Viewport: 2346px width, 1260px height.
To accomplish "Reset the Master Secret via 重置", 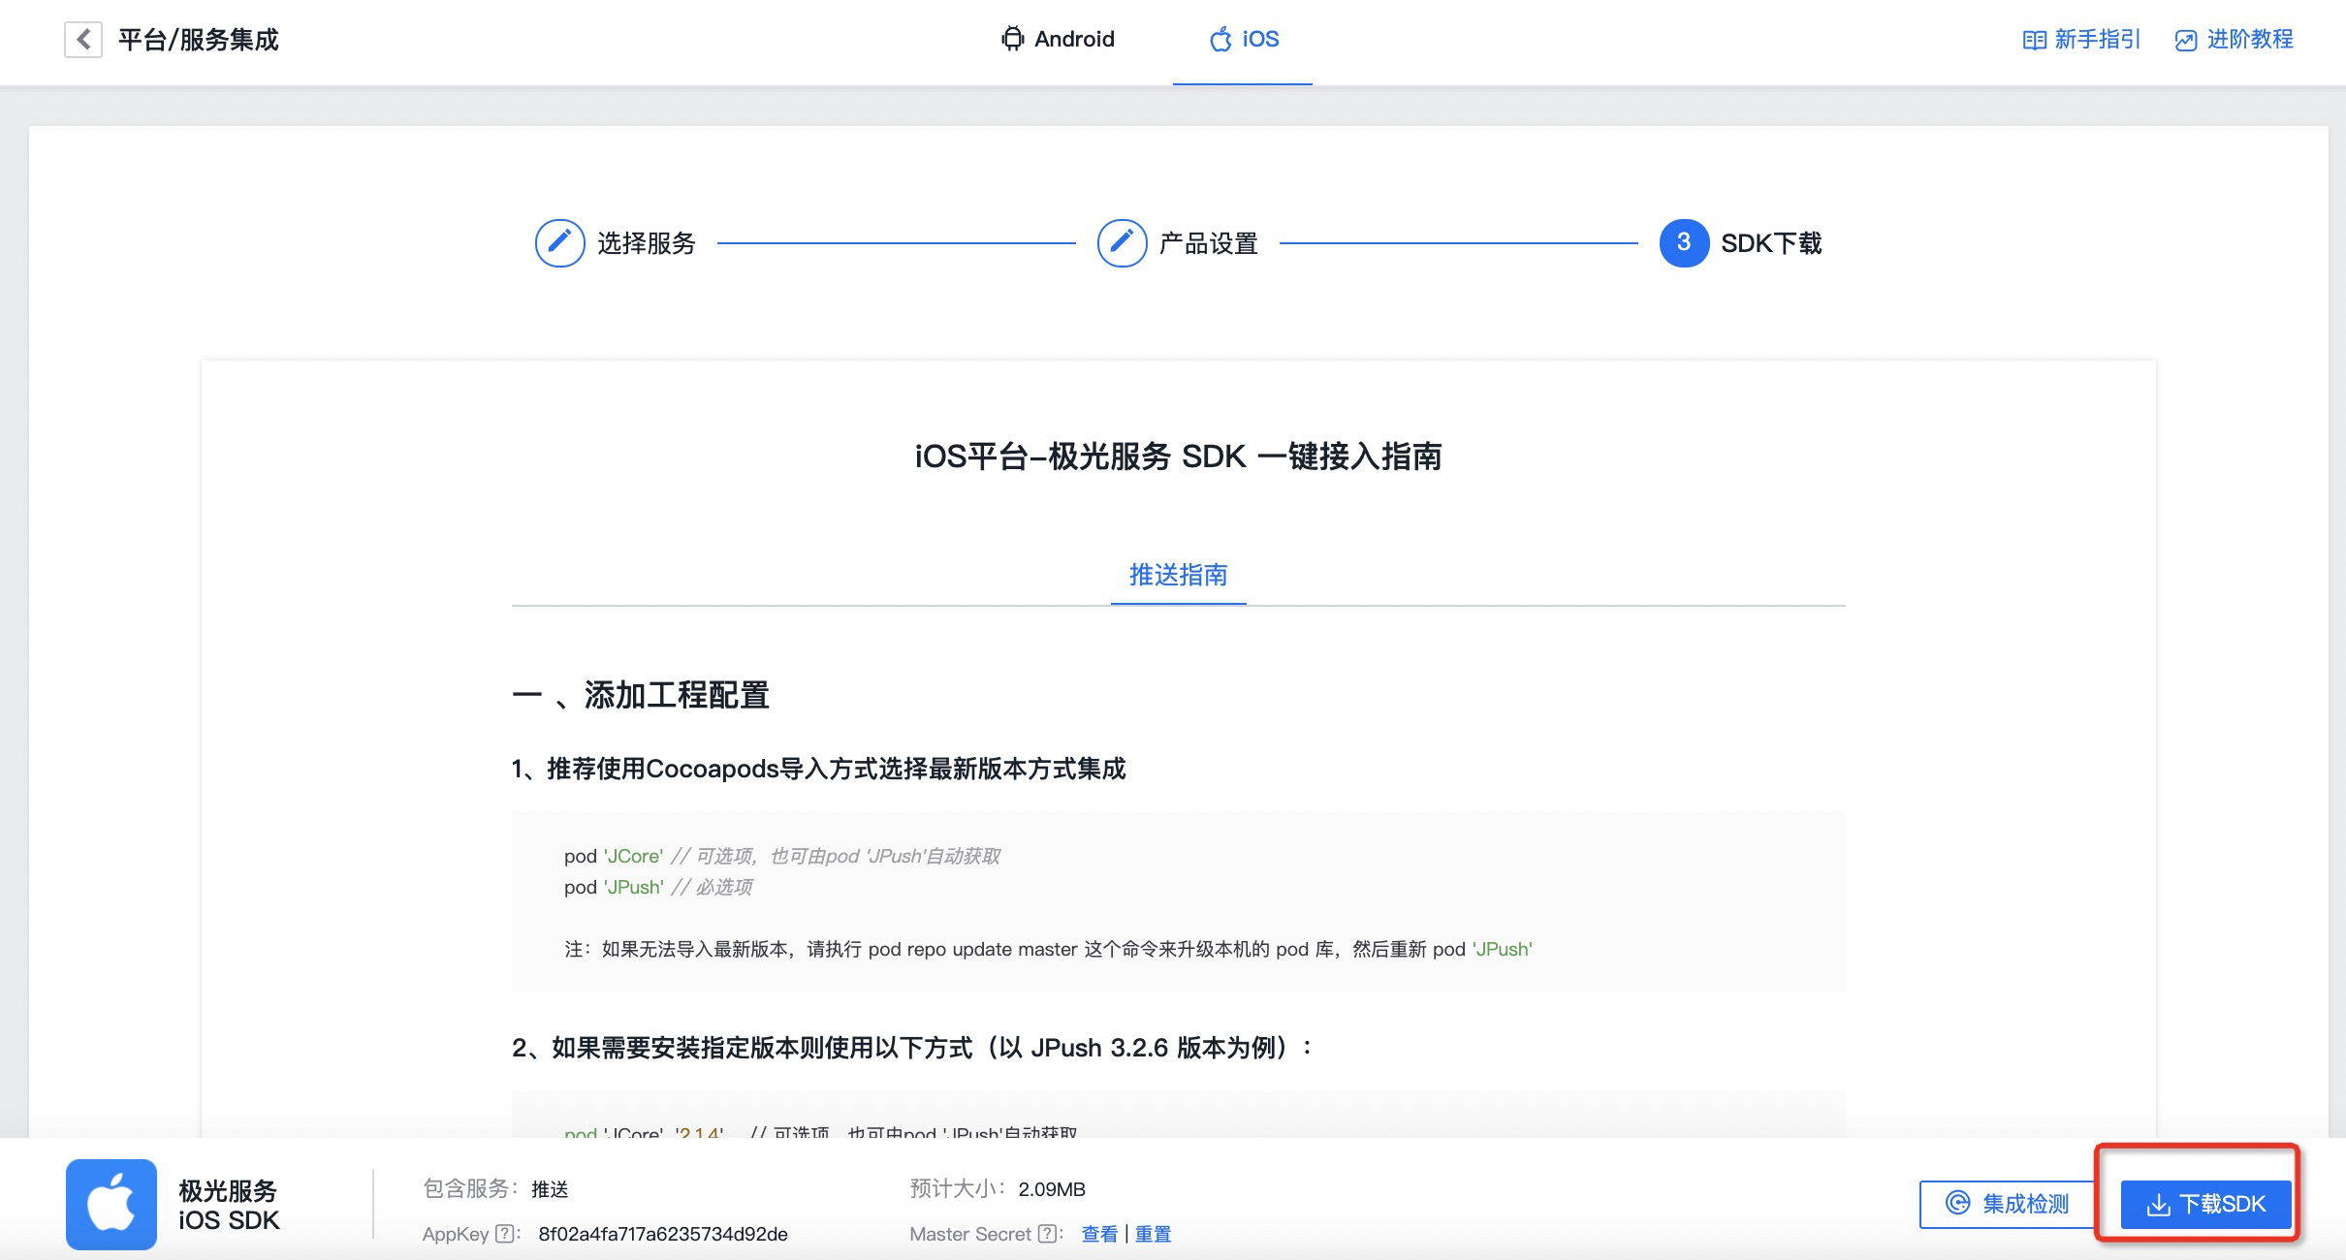I will [1153, 1234].
